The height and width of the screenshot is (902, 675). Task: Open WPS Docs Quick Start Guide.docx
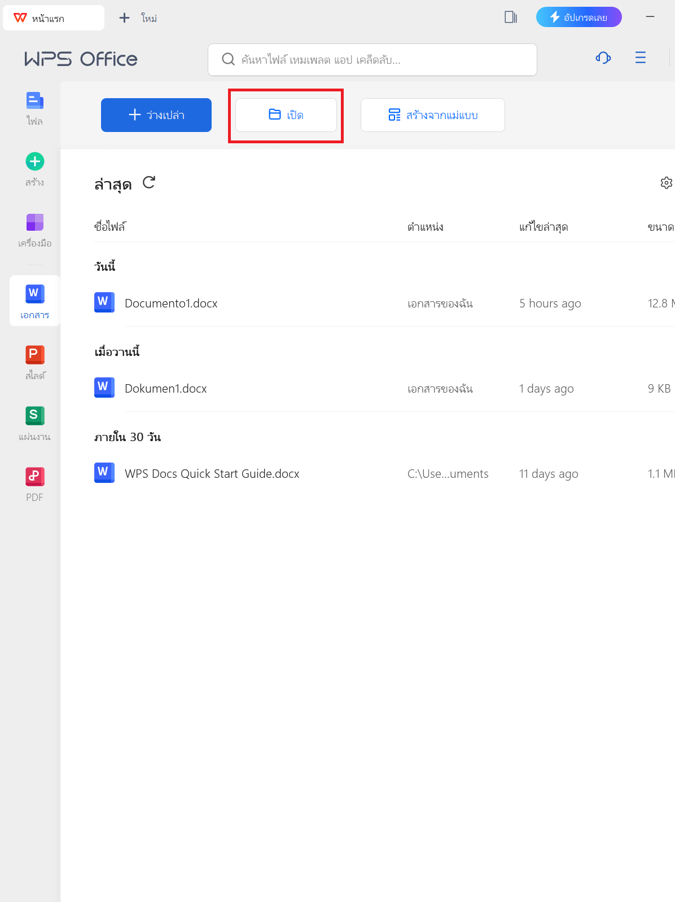click(x=384, y=474)
